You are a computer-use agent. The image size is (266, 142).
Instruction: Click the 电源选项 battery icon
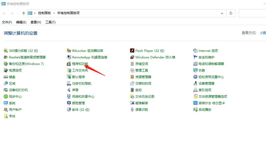[x=6, y=70]
